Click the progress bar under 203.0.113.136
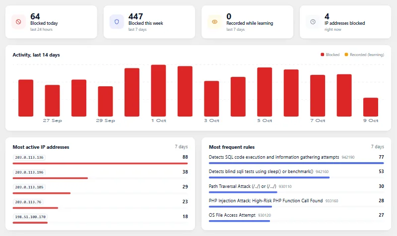397x236 pixels. coord(100,164)
